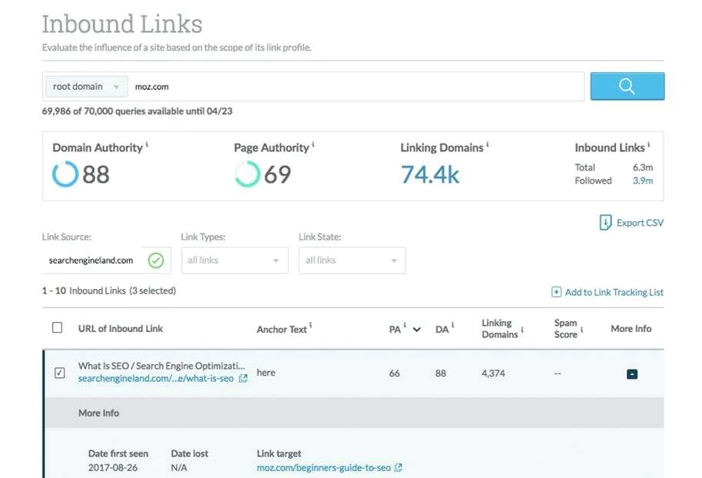Toggle the select-all checkbox in the table header
Screen dimensions: 702x478
click(57, 327)
